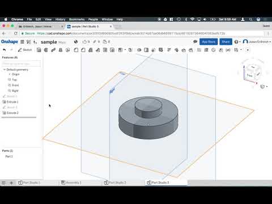272x204 pixels.
Task: Select the Delete part tool
Action: tap(161, 50)
